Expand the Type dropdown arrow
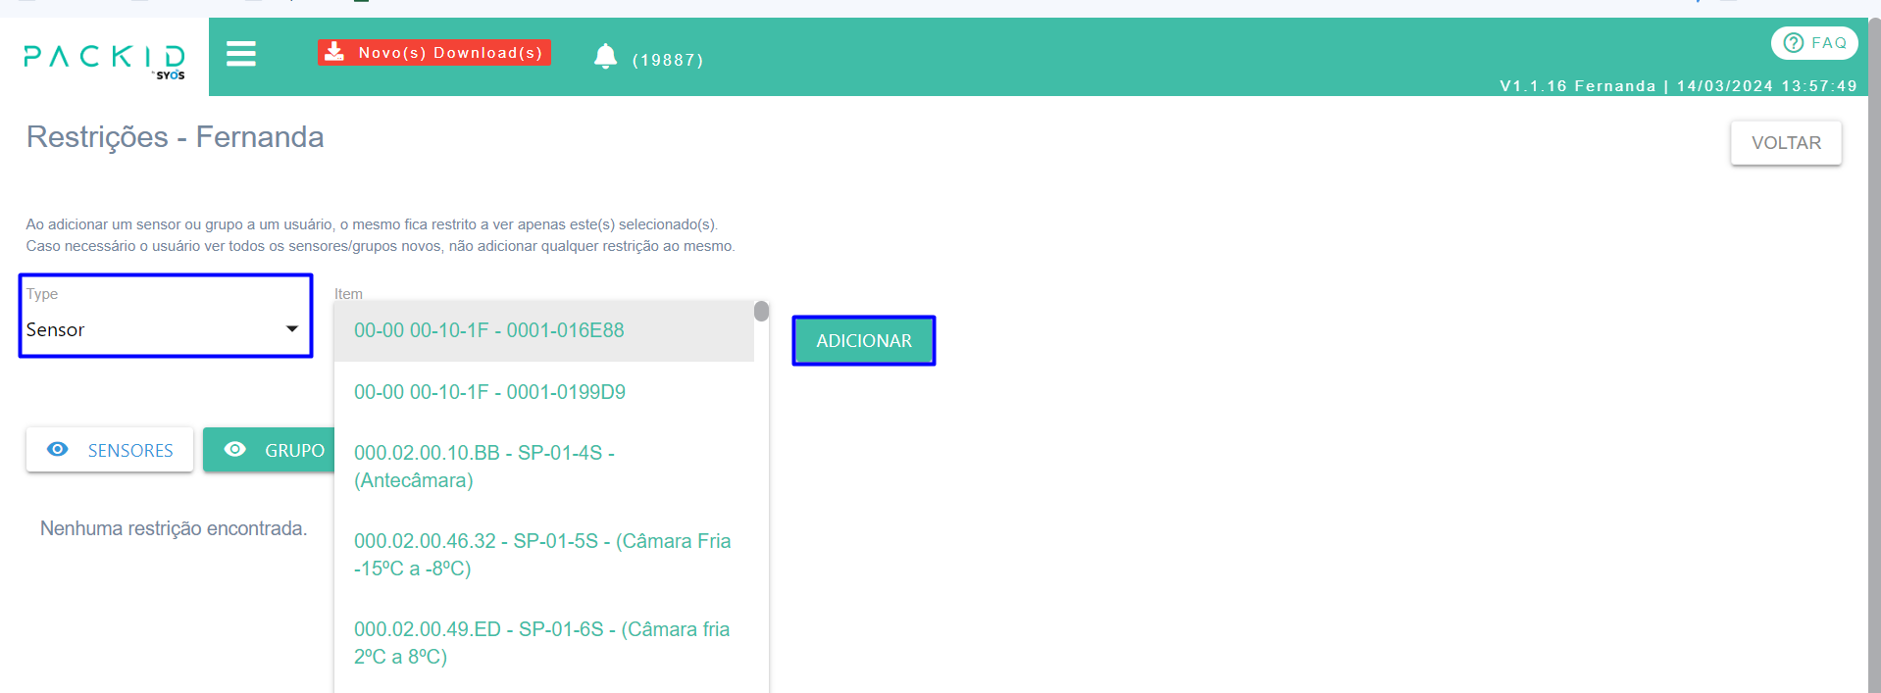This screenshot has height=693, width=1881. 291,329
